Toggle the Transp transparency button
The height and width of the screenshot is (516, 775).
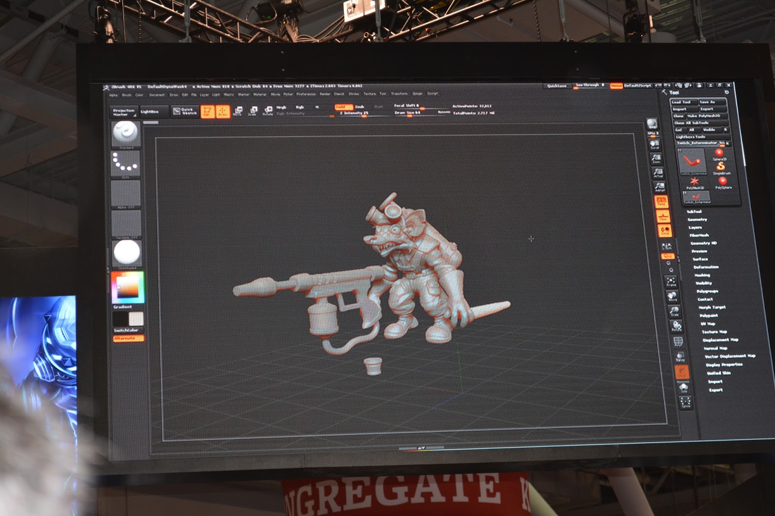[681, 357]
